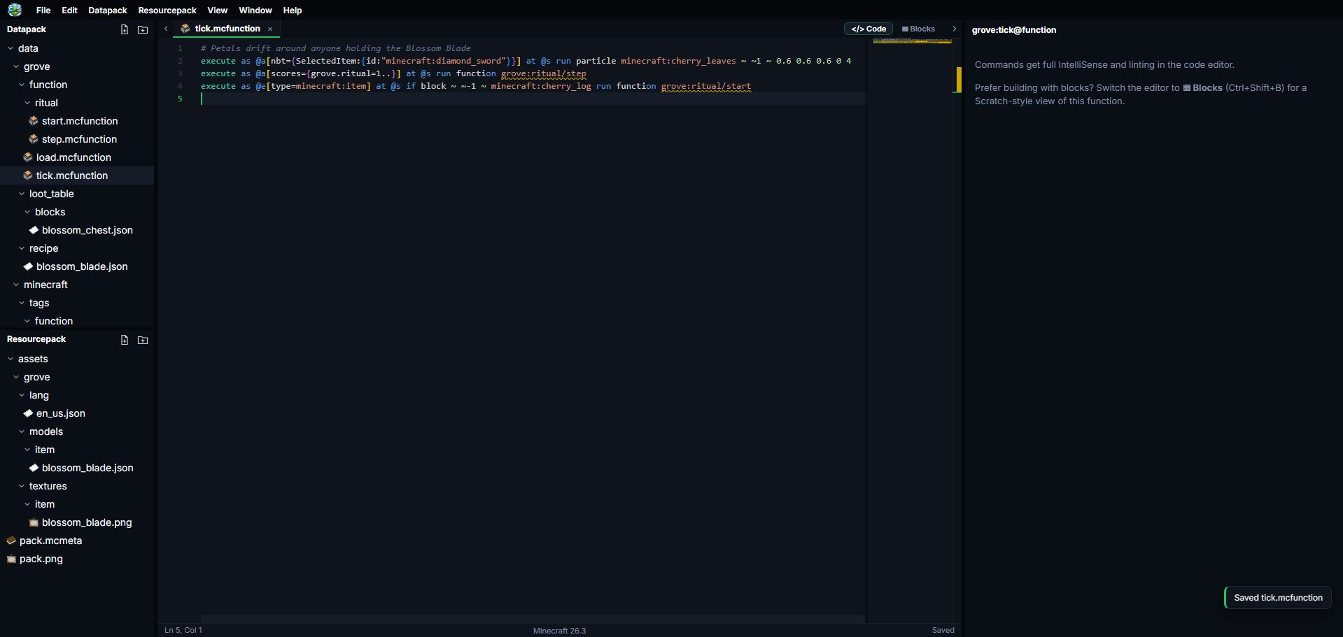Click the app logo icon
The width and height of the screenshot is (1343, 637).
coord(15,10)
